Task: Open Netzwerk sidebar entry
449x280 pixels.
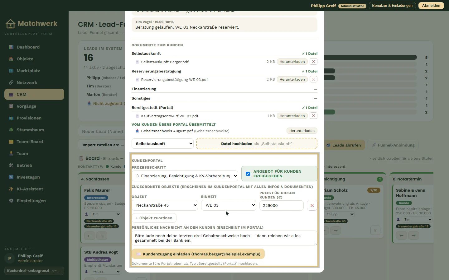Action: [34, 82]
